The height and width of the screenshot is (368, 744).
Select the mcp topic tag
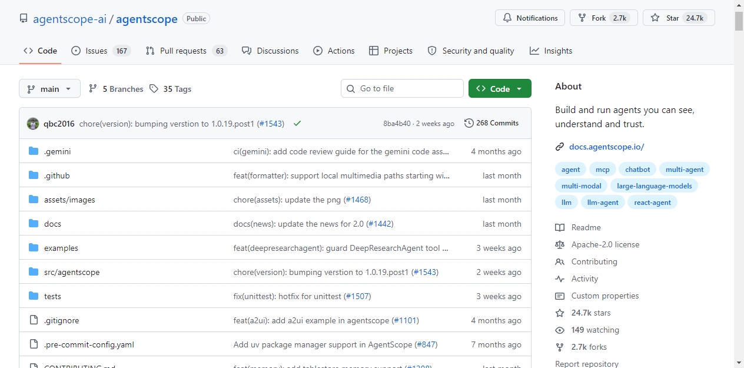click(x=602, y=170)
